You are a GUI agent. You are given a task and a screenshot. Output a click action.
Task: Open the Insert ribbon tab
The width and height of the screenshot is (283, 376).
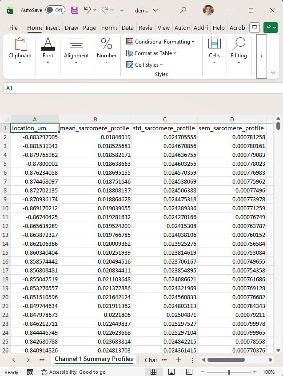click(x=53, y=28)
